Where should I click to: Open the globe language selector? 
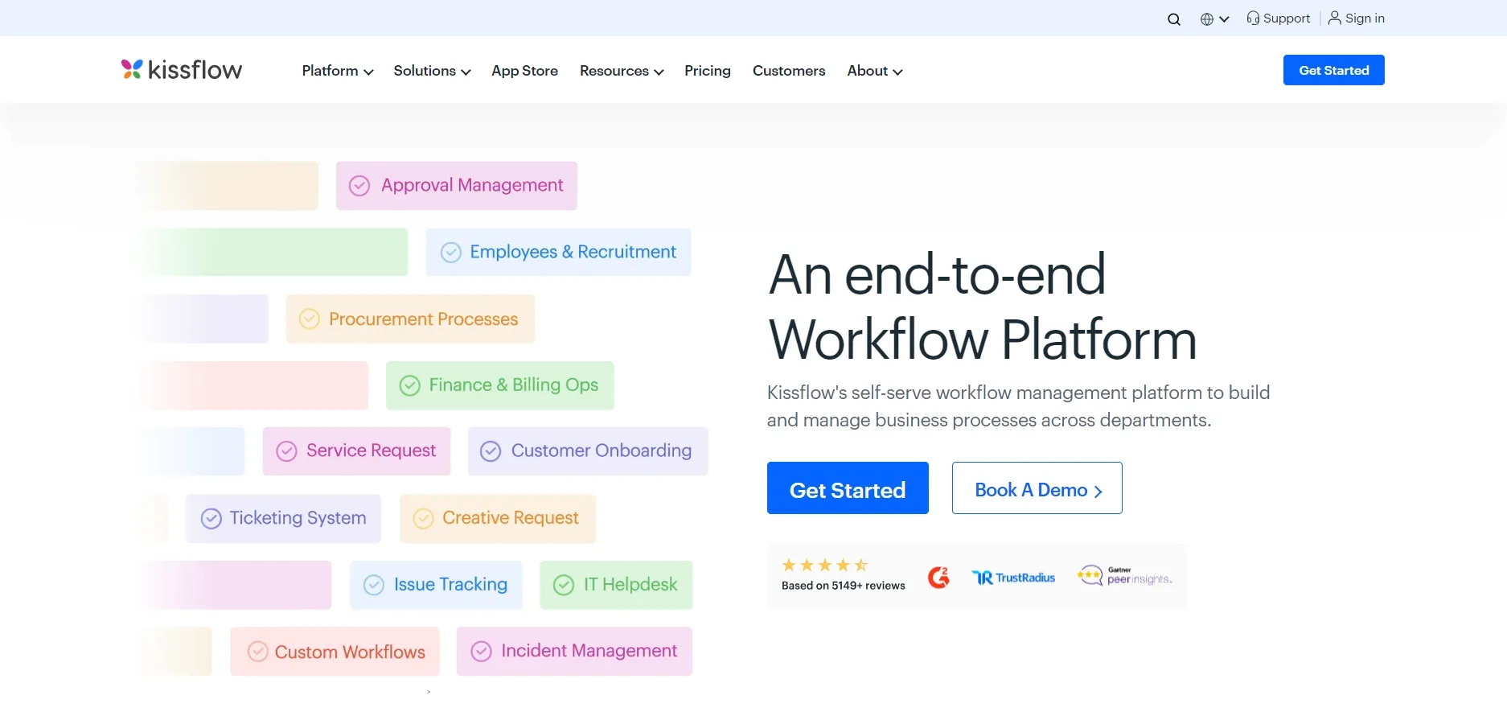point(1207,19)
